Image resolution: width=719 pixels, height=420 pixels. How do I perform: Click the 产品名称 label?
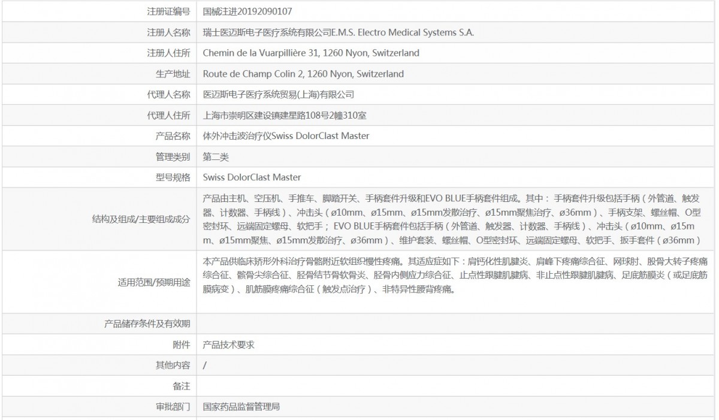173,136
